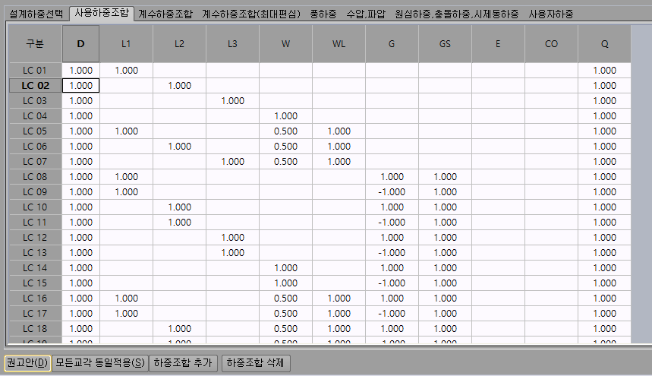Open the 계수하중조합(최대편심) tab

pyautogui.click(x=250, y=14)
